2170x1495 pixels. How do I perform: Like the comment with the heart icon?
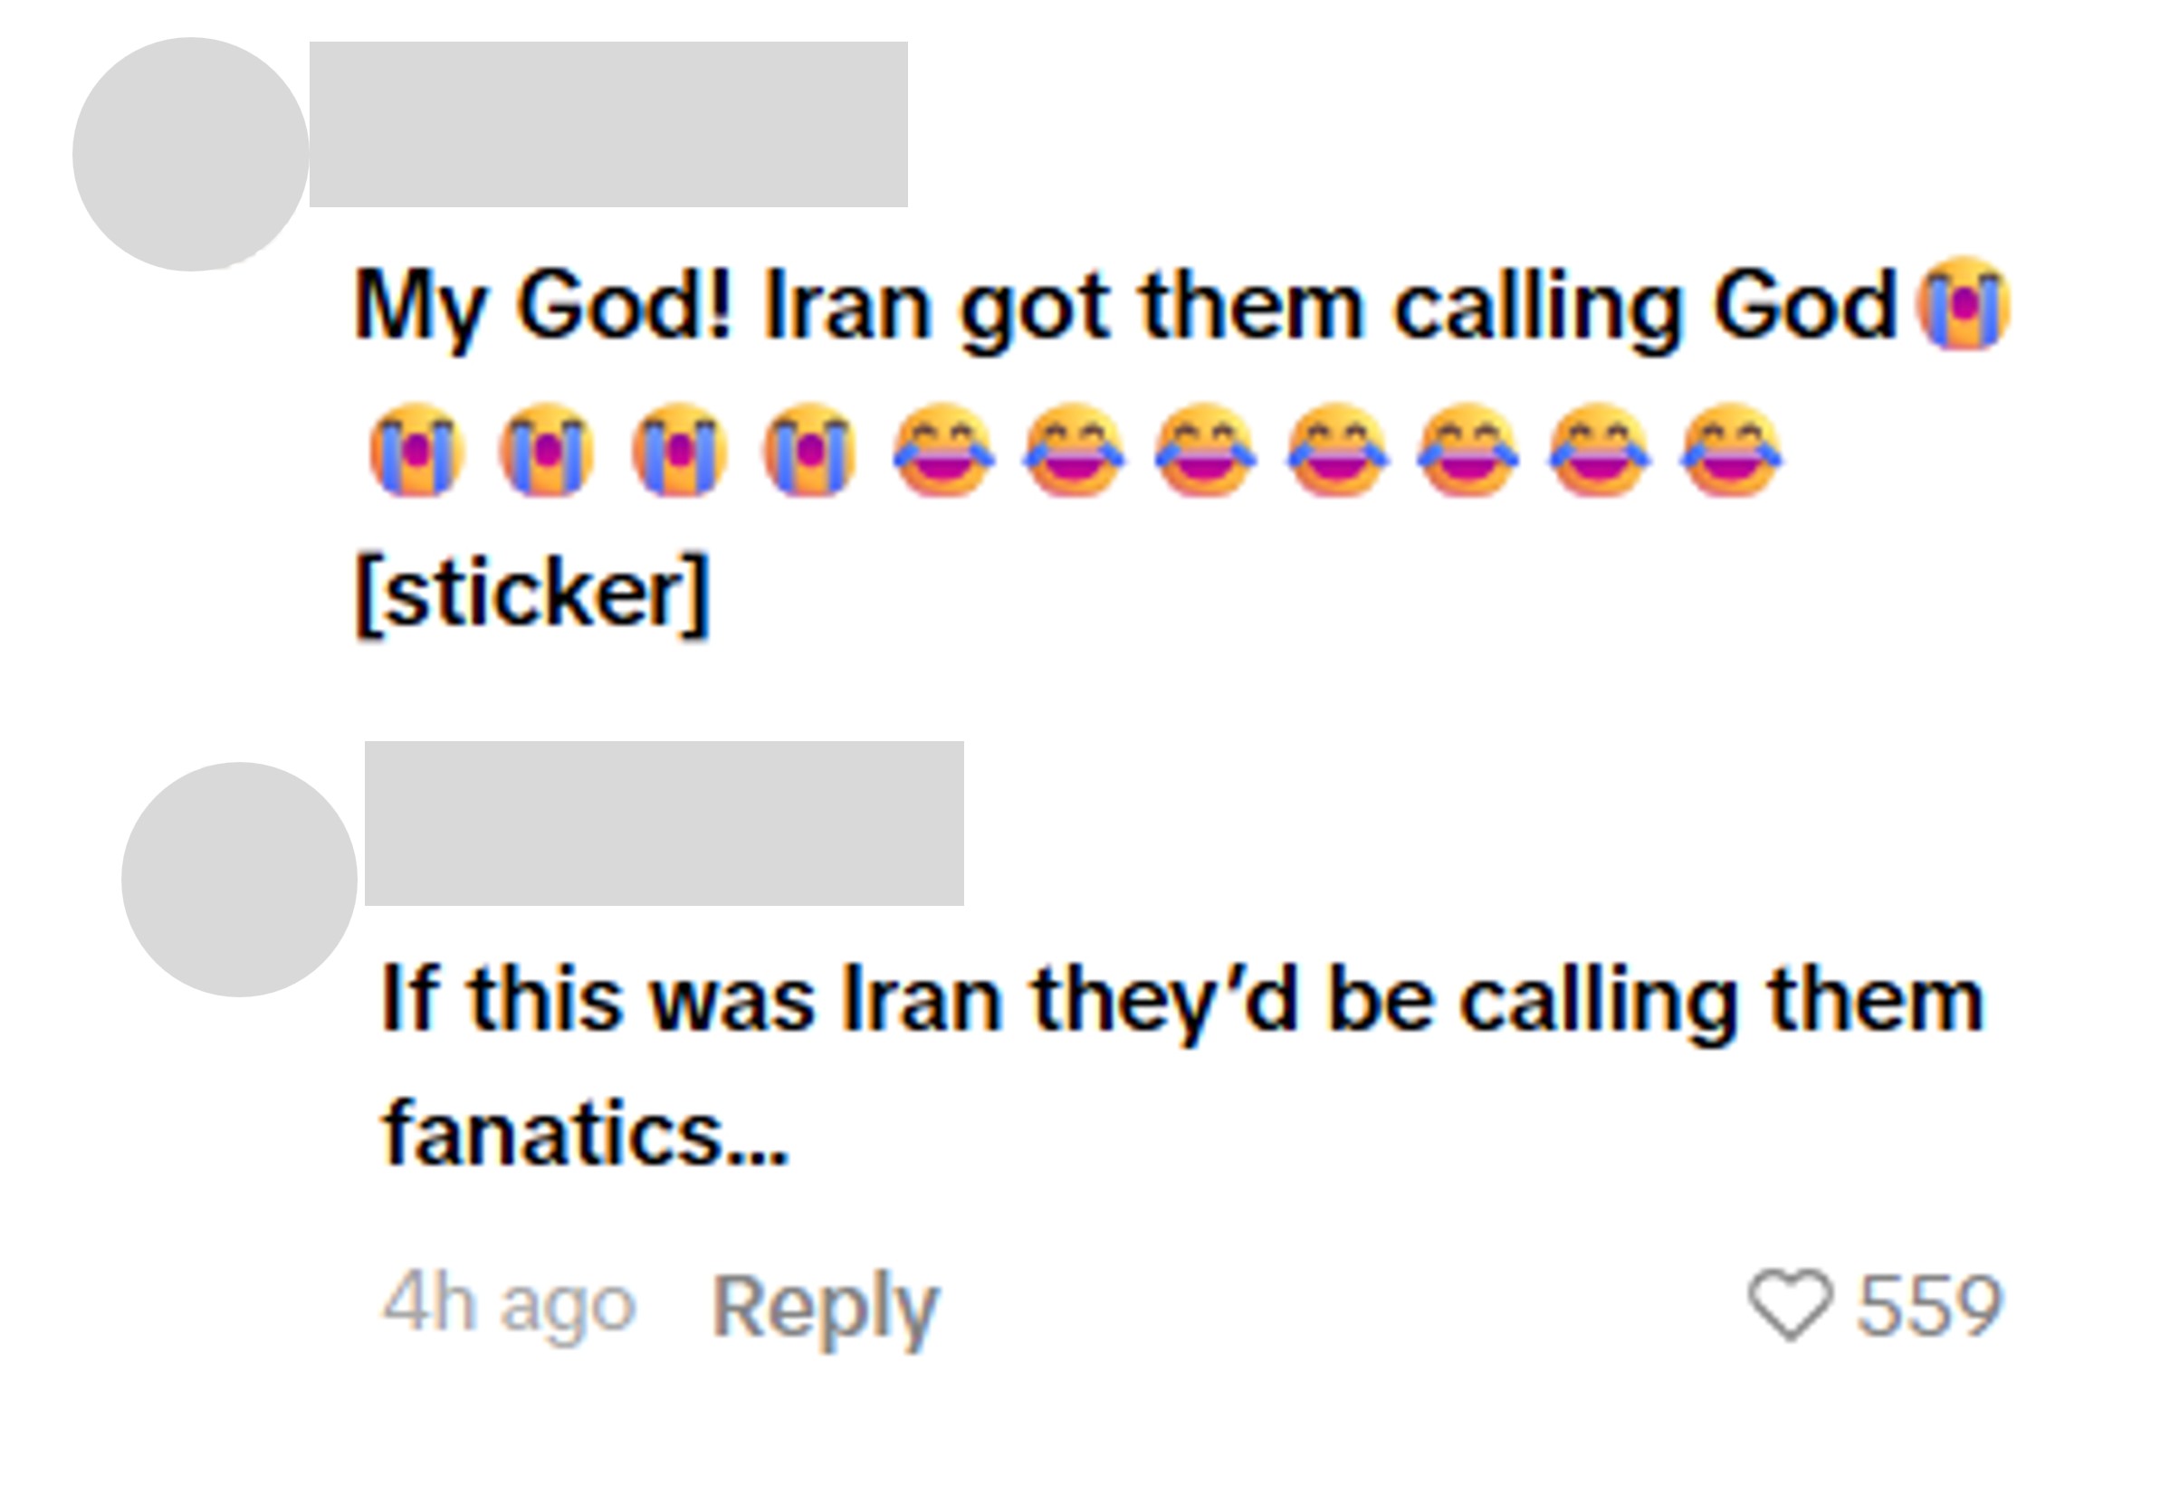1790,1305
